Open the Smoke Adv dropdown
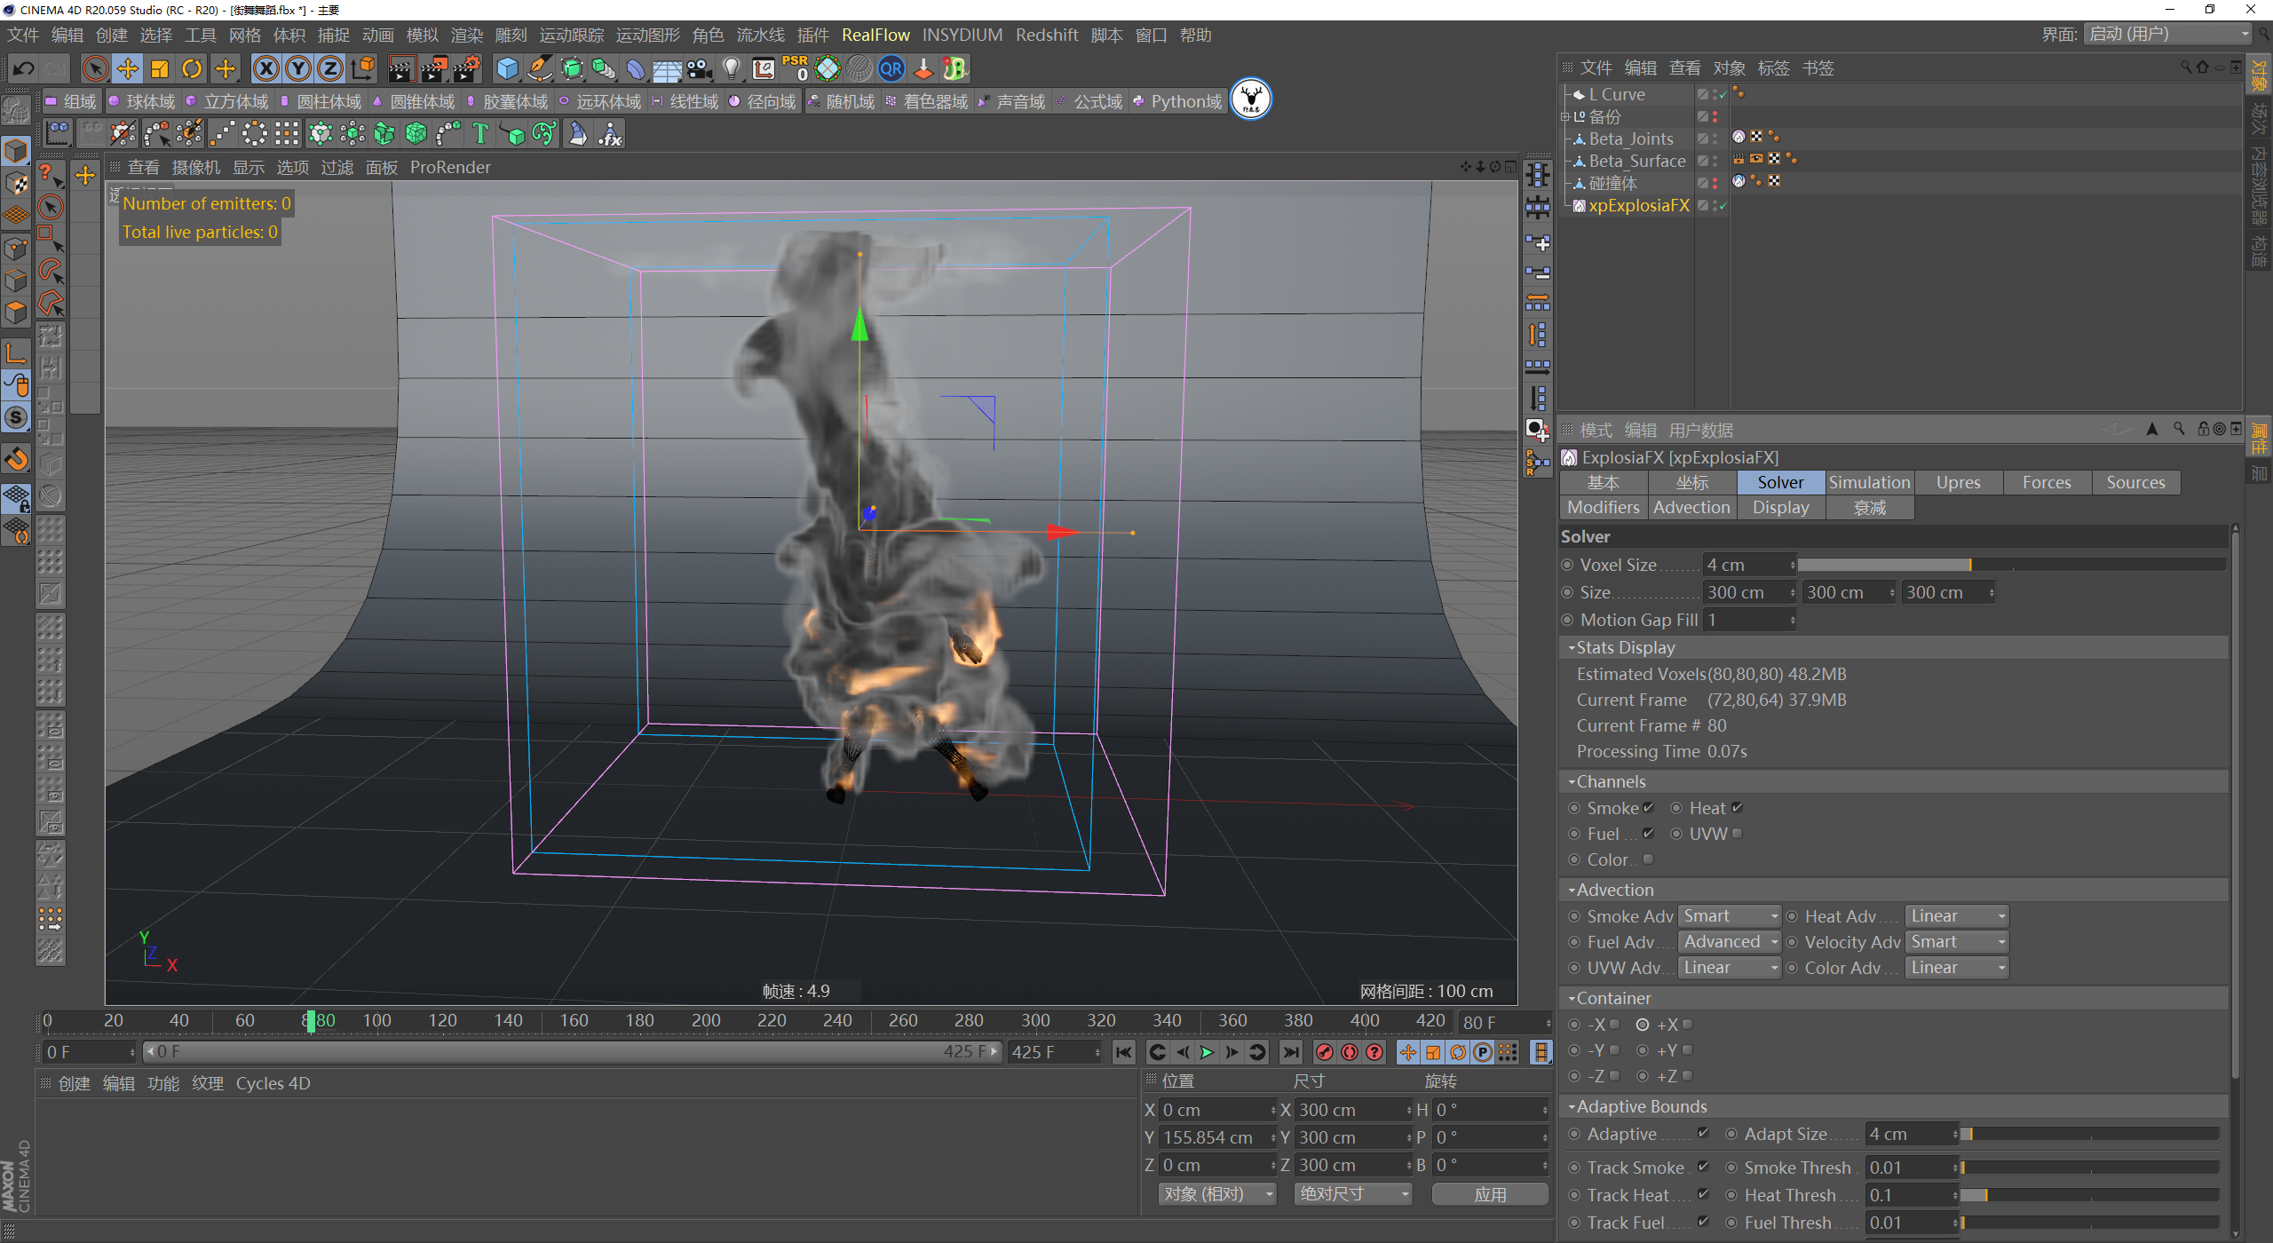Viewport: 2273px width, 1243px height. (1730, 916)
